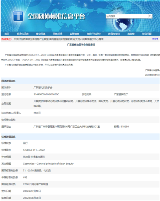Click the more link in hot news bar

coord(155,39)
